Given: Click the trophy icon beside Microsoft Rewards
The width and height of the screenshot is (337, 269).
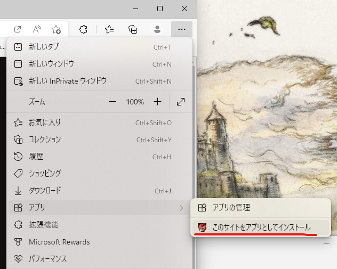Looking at the screenshot, I should 18,242.
